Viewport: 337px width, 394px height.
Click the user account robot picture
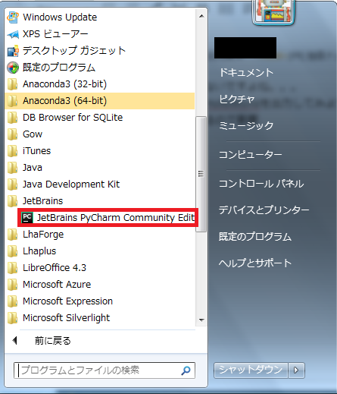pos(273,11)
